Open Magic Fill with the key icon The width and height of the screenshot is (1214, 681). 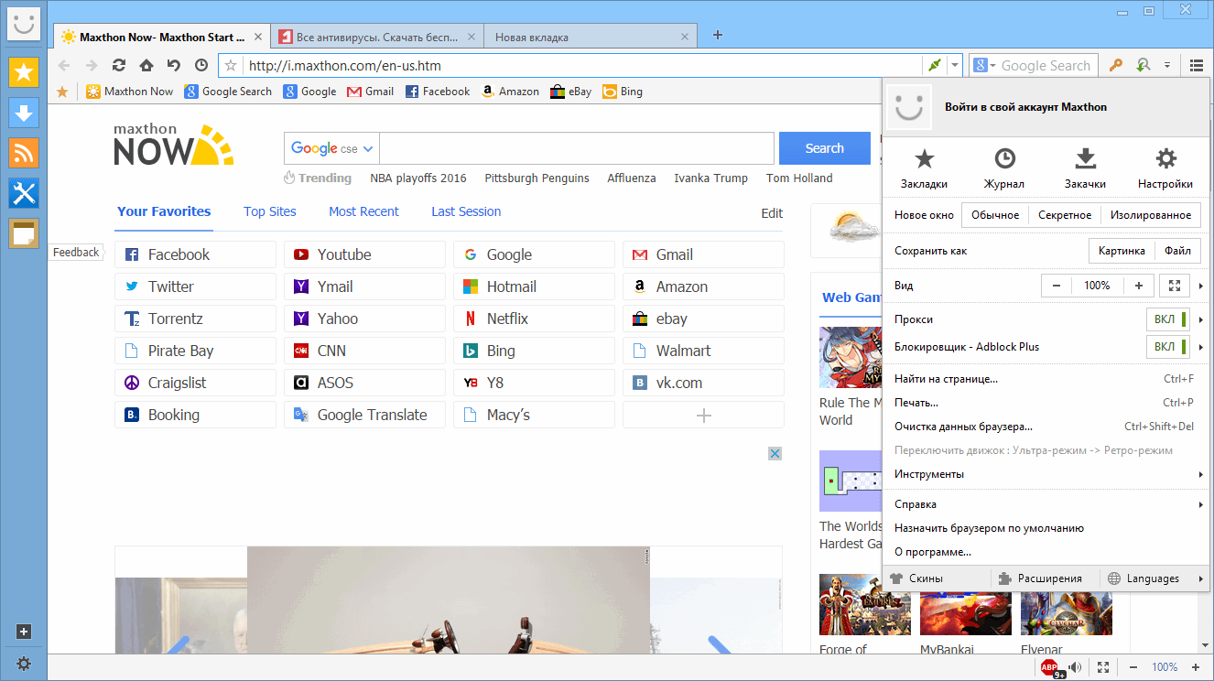pyautogui.click(x=1115, y=65)
